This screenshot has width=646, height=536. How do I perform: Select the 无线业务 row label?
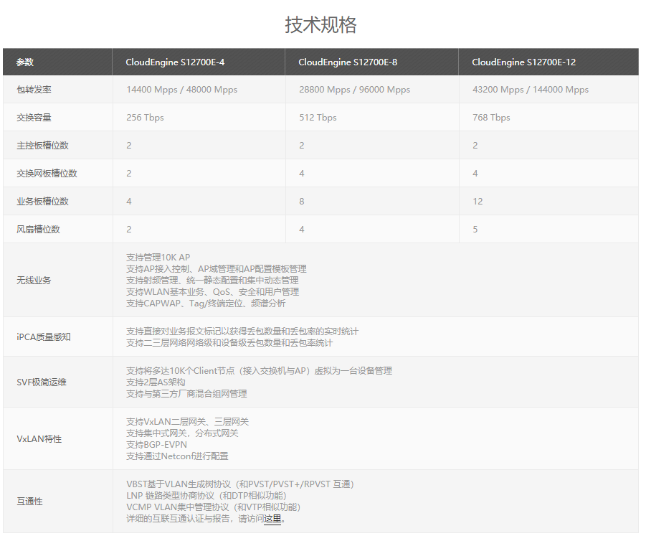34,281
